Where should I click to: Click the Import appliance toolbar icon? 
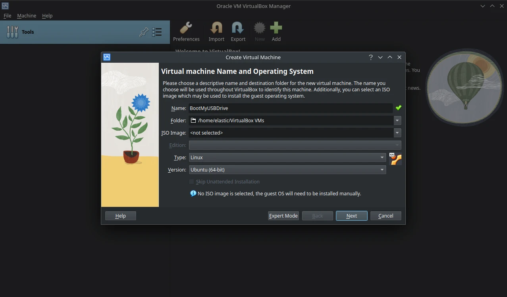(216, 32)
